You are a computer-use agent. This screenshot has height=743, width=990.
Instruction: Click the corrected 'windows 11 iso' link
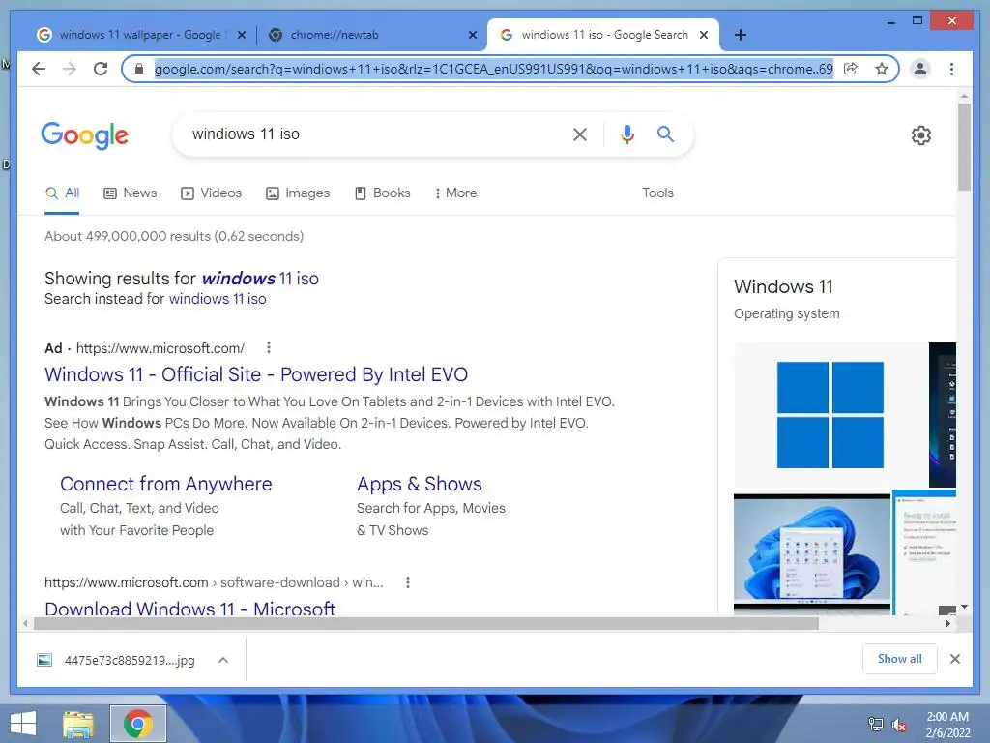(260, 279)
